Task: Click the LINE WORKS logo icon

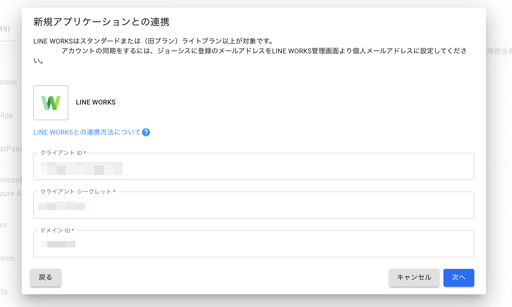Action: 51,103
